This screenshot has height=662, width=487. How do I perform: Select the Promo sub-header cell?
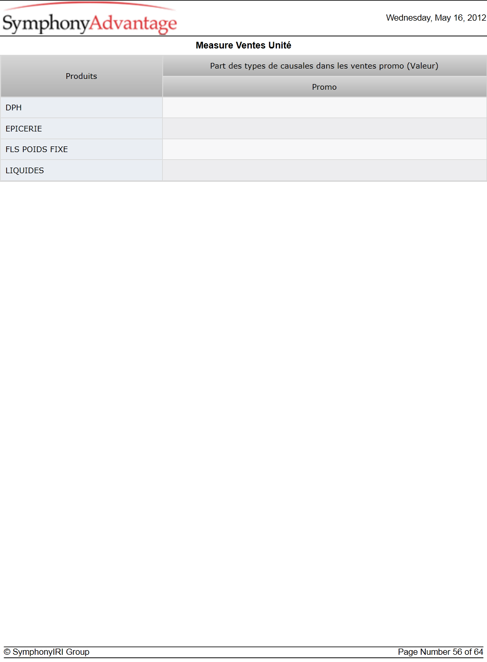point(324,87)
